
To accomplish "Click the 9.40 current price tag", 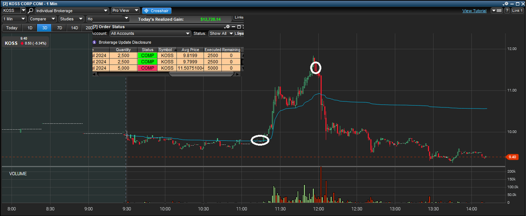I will (x=512, y=157).
